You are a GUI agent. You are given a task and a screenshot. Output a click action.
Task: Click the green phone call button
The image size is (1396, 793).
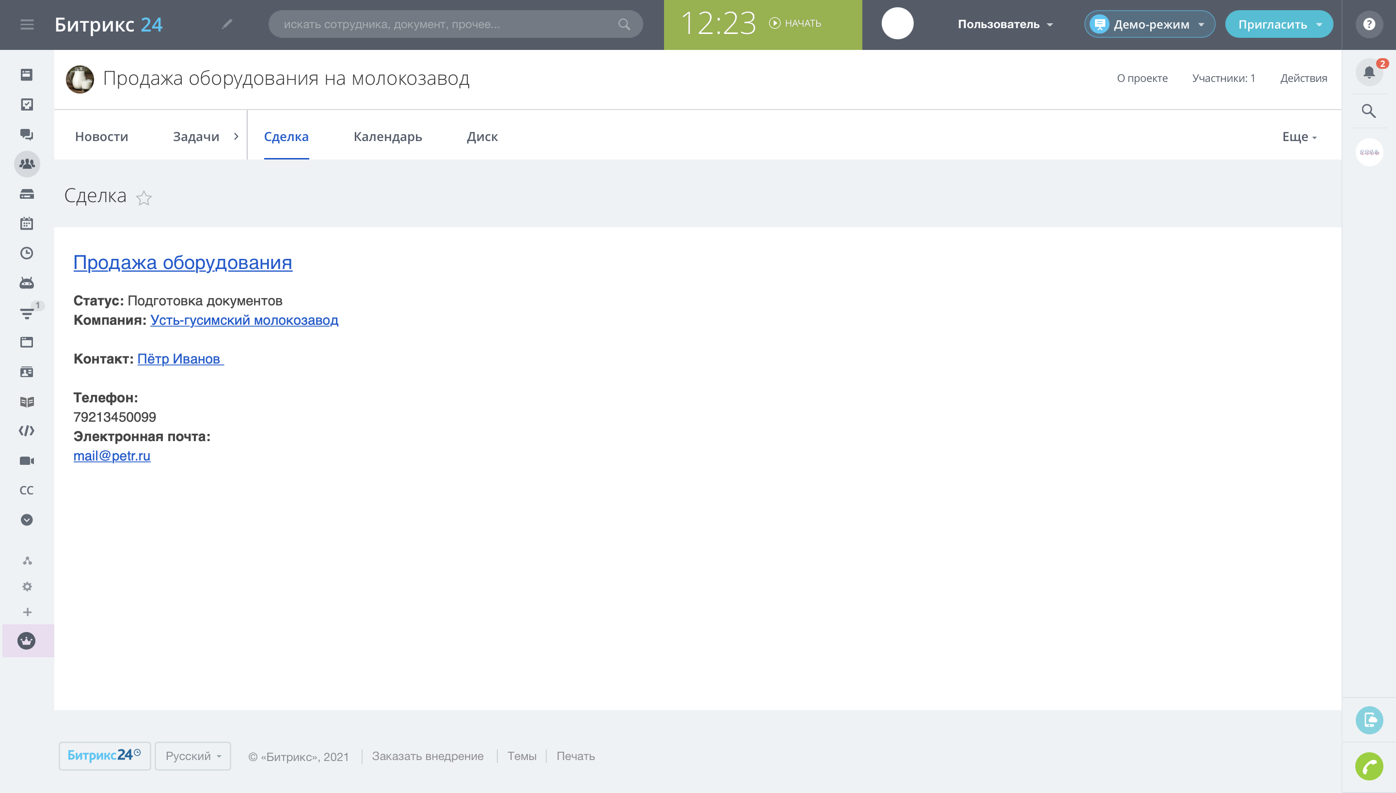click(x=1369, y=767)
